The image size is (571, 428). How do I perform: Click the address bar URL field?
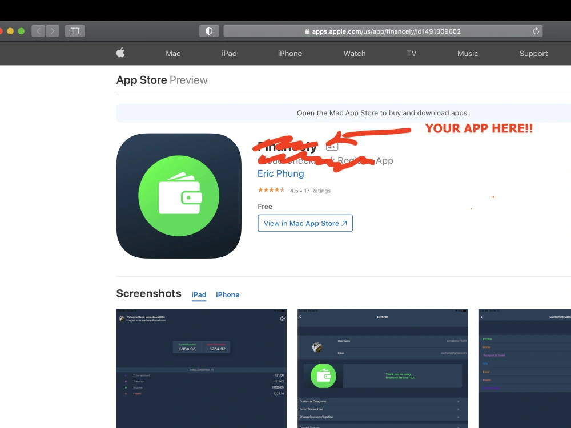(x=383, y=31)
